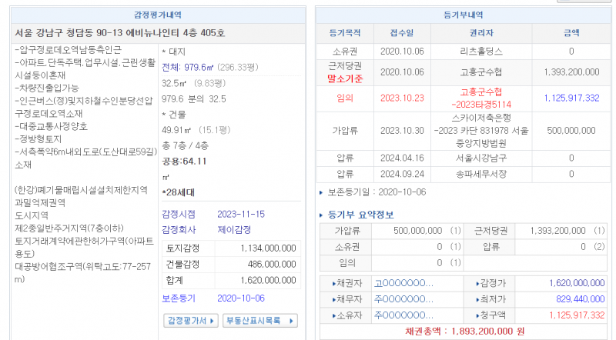Click the 보존등기 date 2020-10-06 link
Screen dimensions: 616x340
pyautogui.click(x=241, y=298)
